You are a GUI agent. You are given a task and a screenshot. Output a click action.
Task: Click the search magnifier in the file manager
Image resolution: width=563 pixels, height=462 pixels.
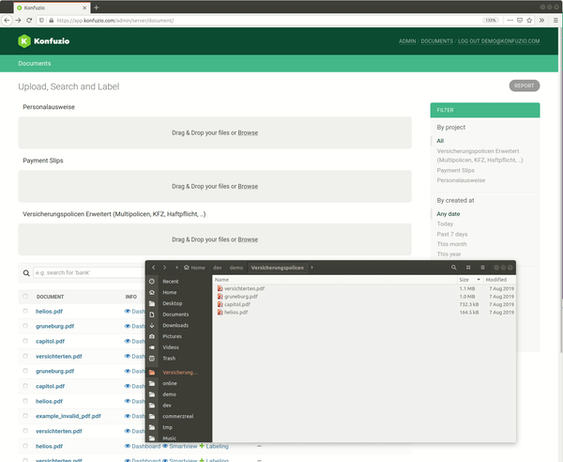pos(453,268)
